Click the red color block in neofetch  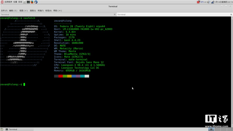click(61, 76)
